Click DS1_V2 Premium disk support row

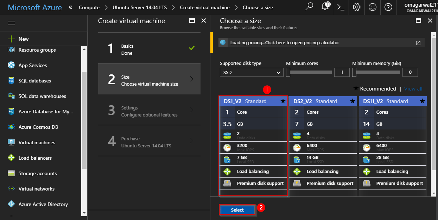coord(253,183)
